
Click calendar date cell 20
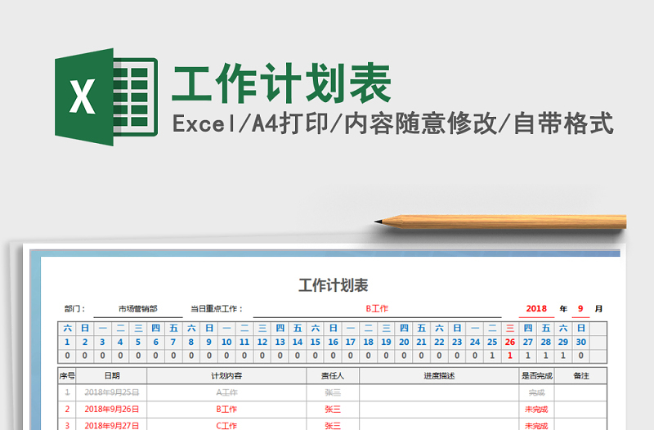point(404,342)
